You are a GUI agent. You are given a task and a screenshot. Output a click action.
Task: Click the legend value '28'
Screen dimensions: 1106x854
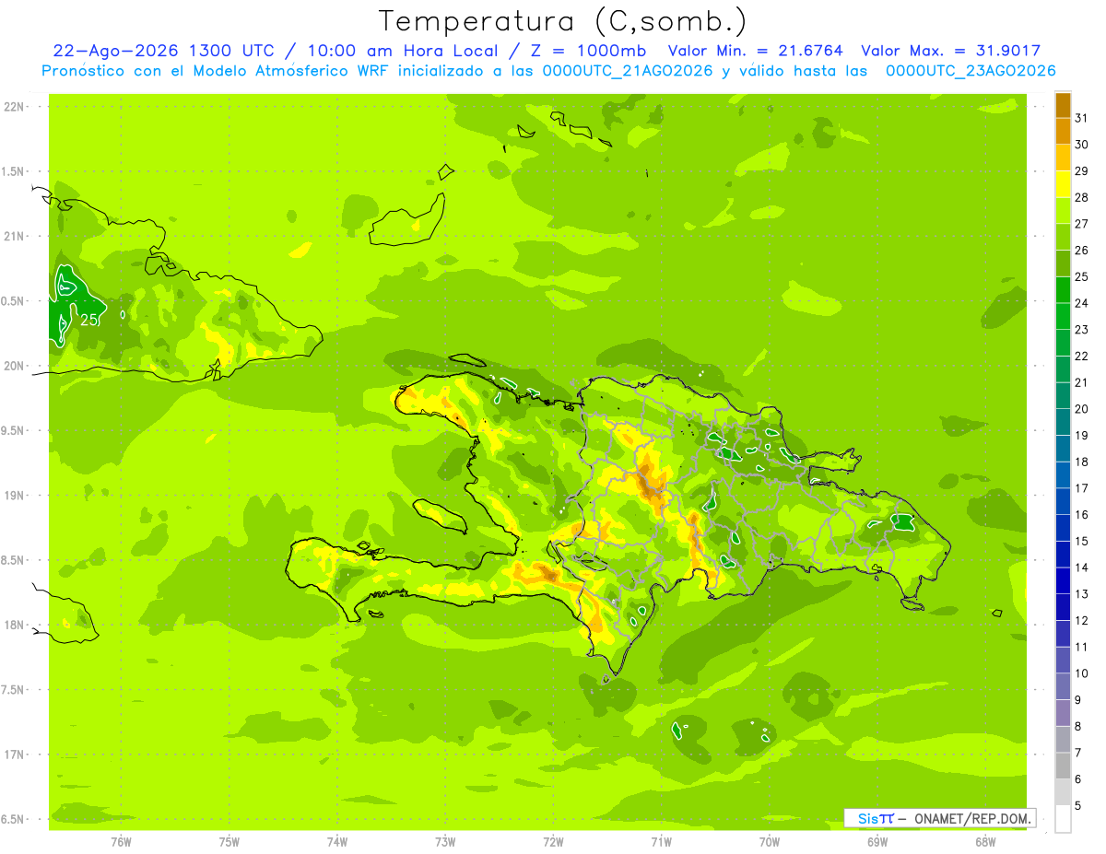point(1082,197)
